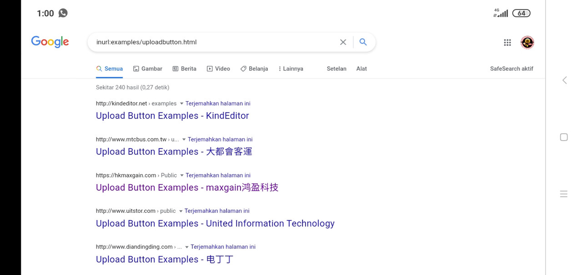The width and height of the screenshot is (582, 275).
Task: Open Upload Button Examples - KindEditor result
Action: pyautogui.click(x=172, y=116)
